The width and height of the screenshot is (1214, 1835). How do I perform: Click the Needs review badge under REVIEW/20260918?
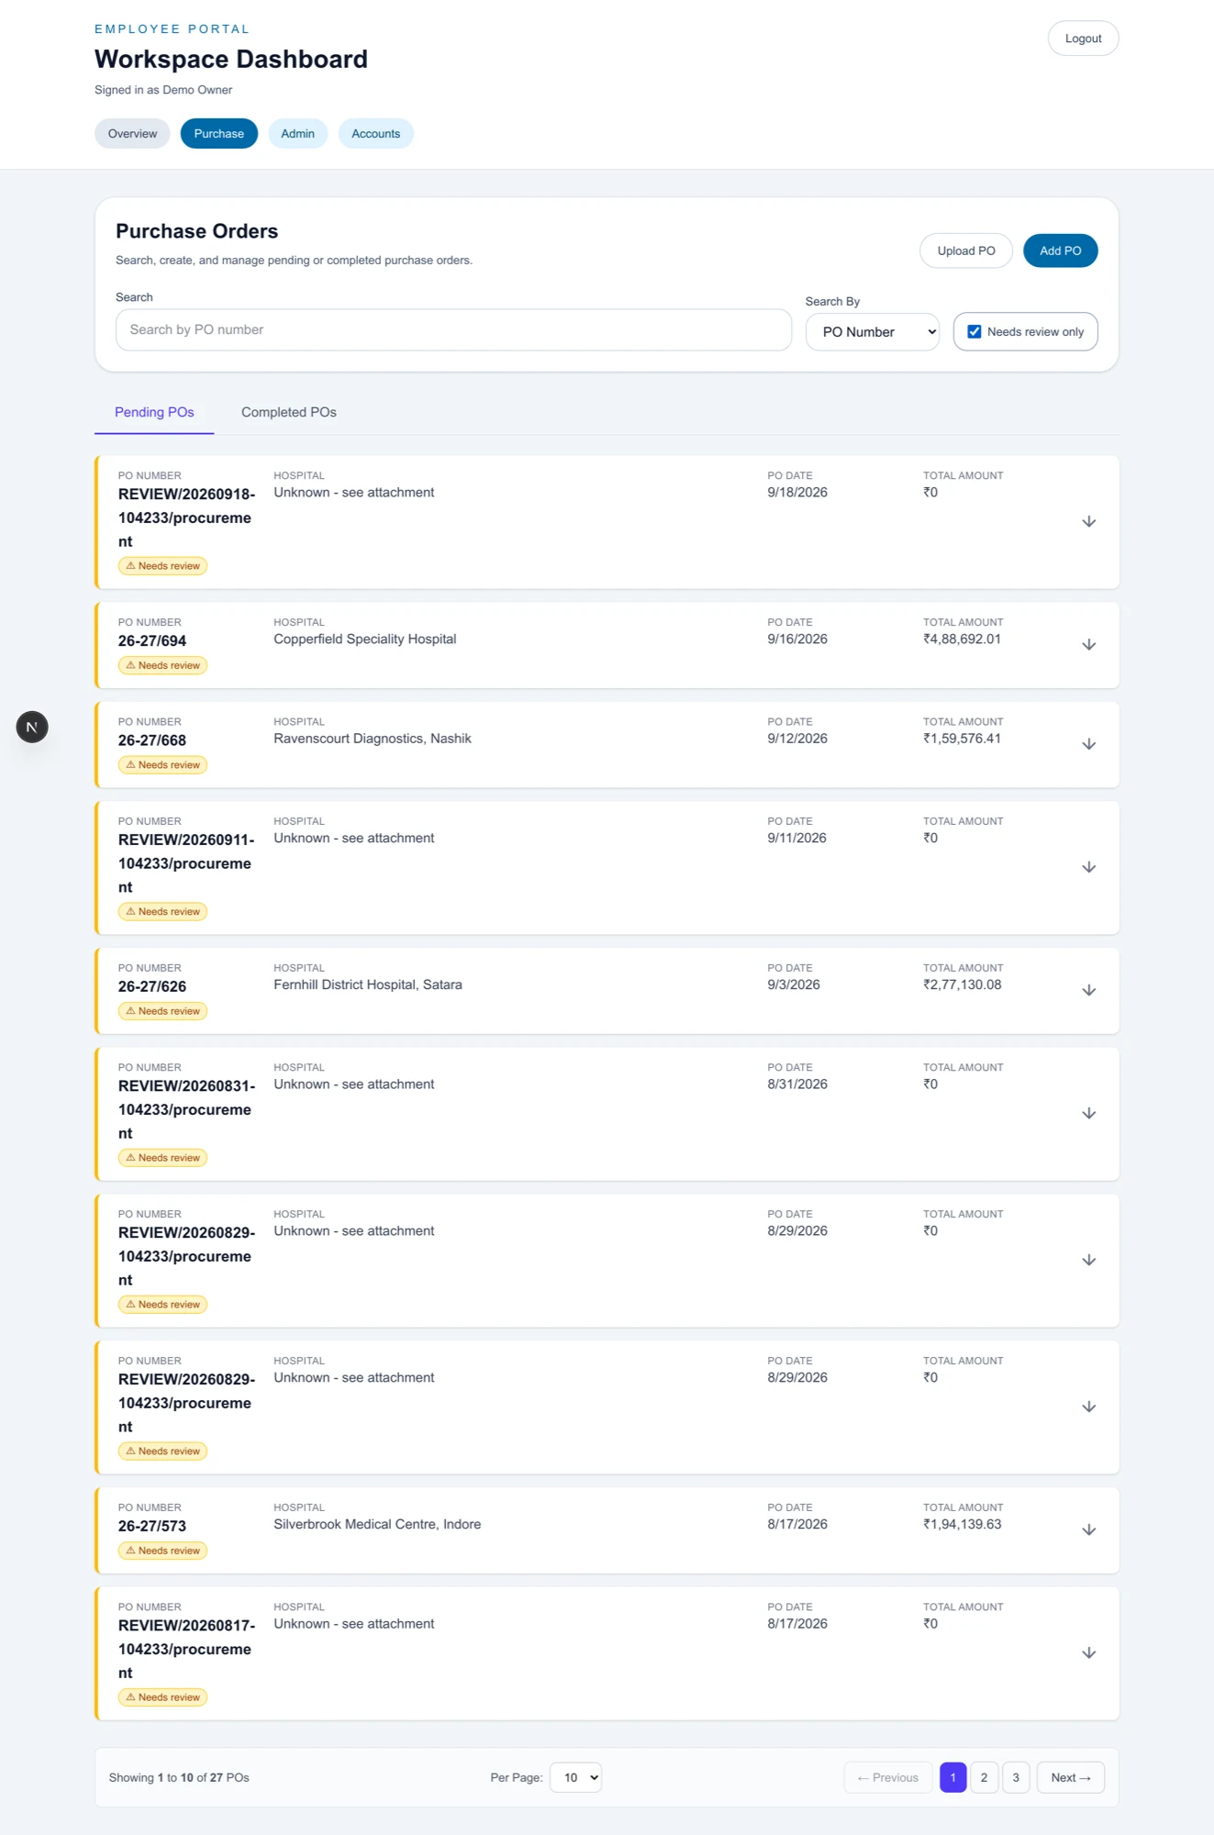click(x=162, y=566)
